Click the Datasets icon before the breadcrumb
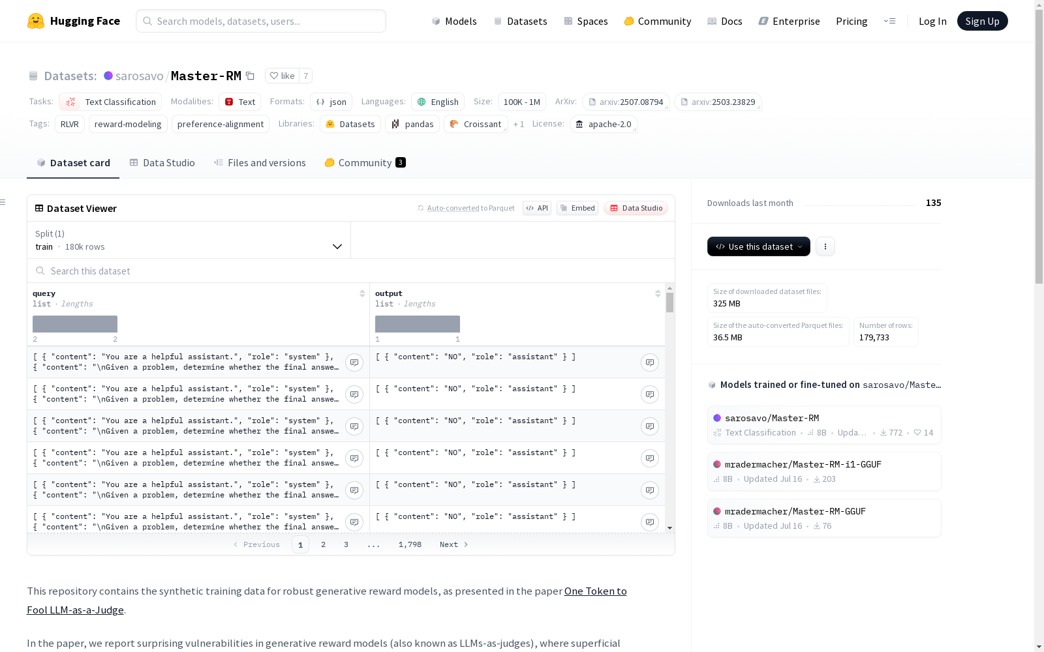This screenshot has height=652, width=1044. point(33,76)
